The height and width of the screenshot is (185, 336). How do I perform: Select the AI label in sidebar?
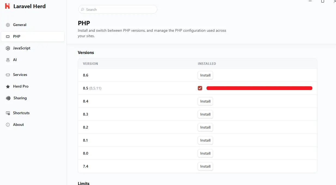tap(15, 60)
